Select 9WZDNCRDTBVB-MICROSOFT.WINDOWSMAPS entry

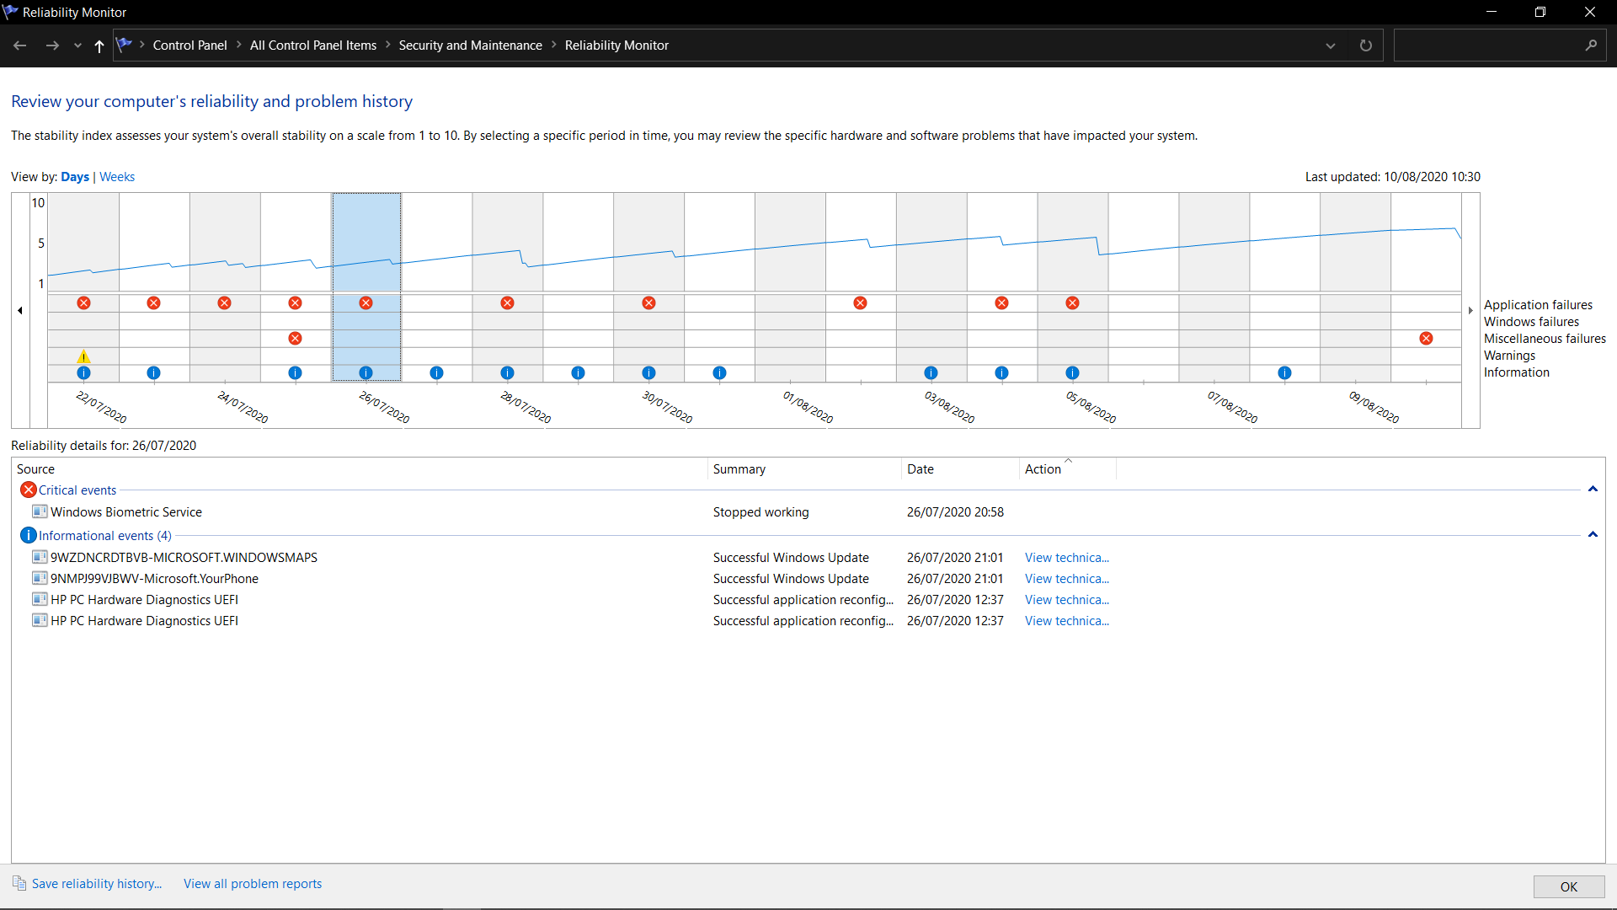(184, 558)
